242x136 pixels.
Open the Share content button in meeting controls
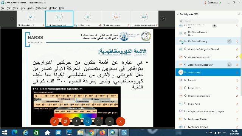[76, 122]
